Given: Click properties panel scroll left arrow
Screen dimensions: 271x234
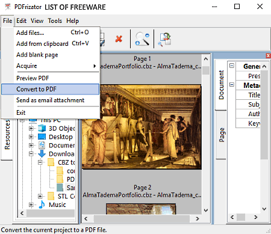Looking at the screenshot, I should click(232, 217).
